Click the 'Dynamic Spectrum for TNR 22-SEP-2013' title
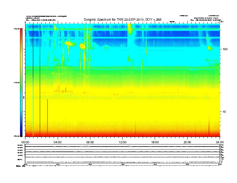Image resolution: width=237 pixels, height=183 pixels. pos(123,20)
